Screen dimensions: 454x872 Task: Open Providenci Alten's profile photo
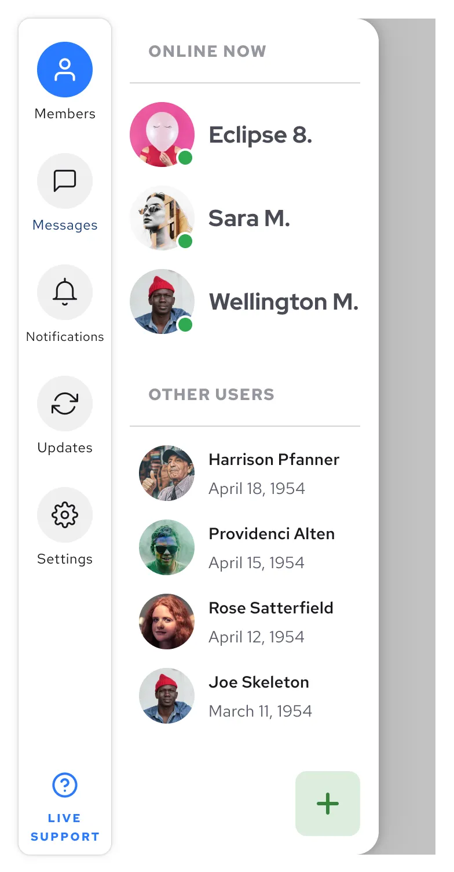coord(167,547)
